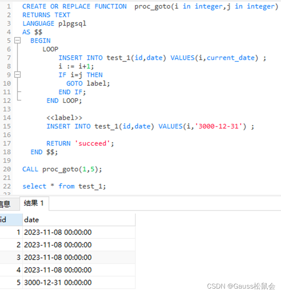Click the GOTO label; statement
This screenshot has width=281, height=293.
point(88,84)
